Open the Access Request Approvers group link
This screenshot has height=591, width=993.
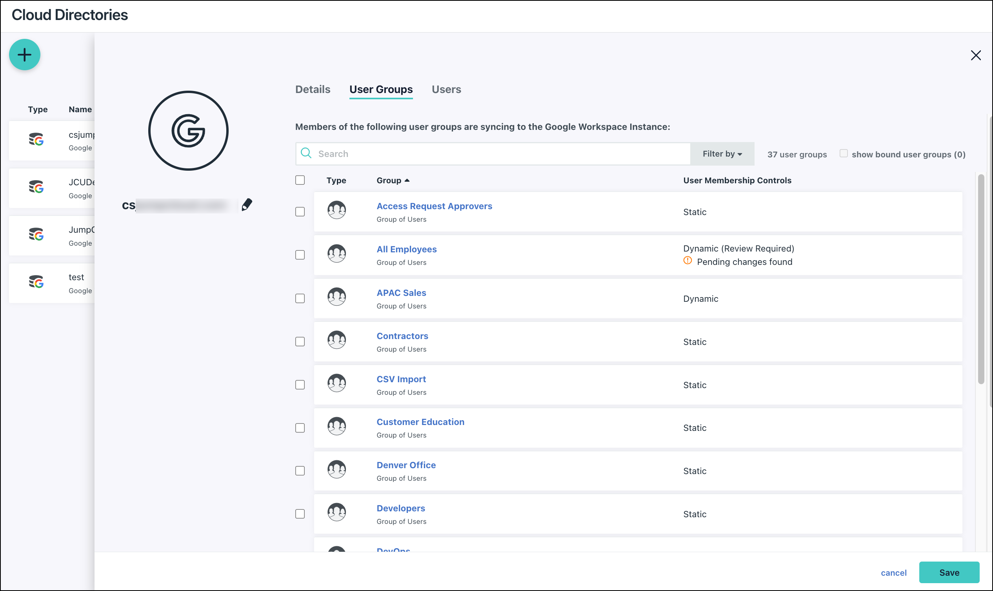coord(434,206)
